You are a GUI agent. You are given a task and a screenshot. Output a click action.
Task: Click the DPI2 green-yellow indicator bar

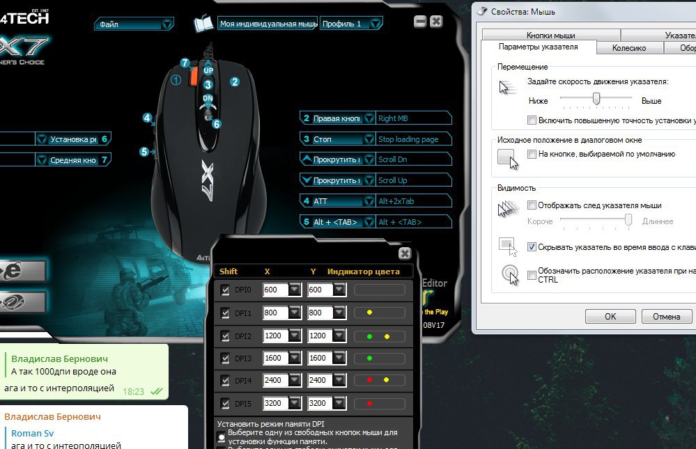380,336
